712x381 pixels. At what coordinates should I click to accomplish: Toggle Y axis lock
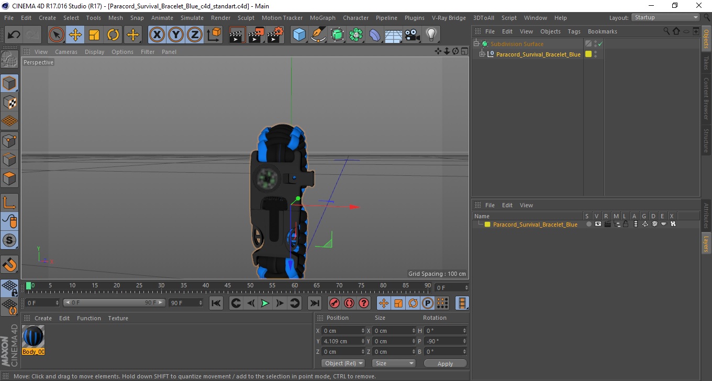coord(176,35)
